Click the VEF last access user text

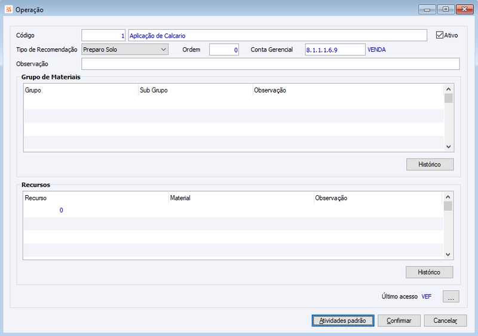(x=427, y=297)
